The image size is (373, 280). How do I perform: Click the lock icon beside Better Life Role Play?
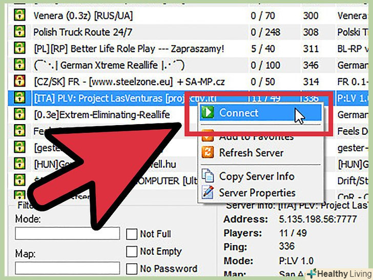pyautogui.click(x=19, y=48)
